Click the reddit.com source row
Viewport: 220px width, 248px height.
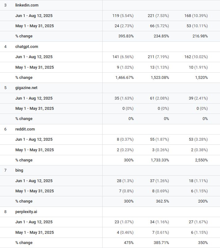point(25,129)
